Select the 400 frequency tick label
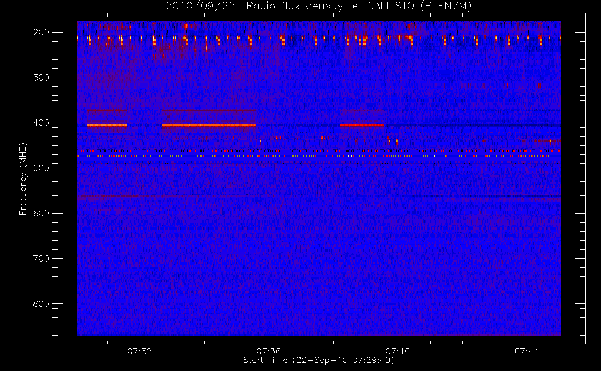This screenshot has width=601, height=371. click(x=41, y=123)
